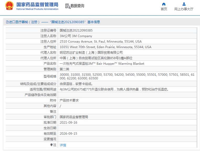200x151 pixels.
Task: Click the 注册人住所 label
Action: [48, 41]
